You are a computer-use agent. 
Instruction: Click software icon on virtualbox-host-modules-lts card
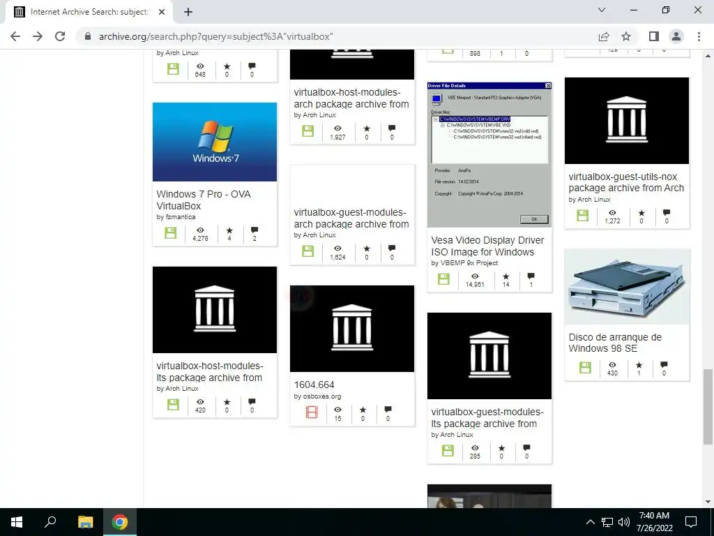[x=173, y=404]
